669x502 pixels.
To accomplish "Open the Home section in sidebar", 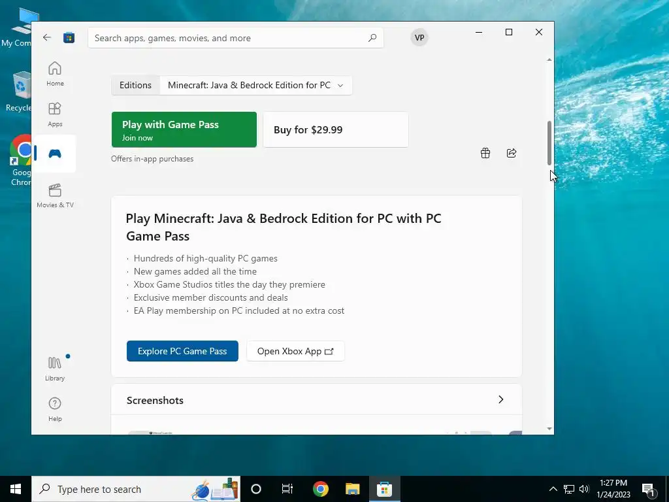I will 55,74.
